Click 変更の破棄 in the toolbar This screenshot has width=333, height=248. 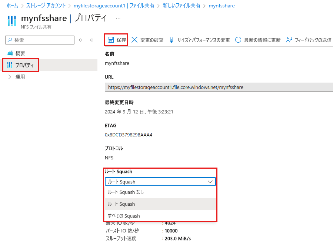tap(152, 40)
